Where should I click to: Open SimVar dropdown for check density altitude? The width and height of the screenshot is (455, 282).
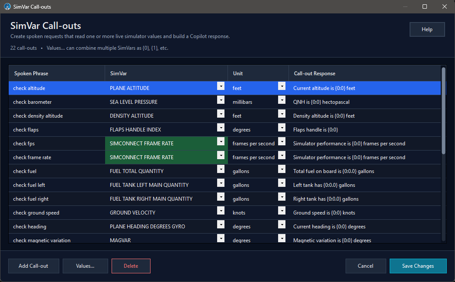tap(221, 114)
